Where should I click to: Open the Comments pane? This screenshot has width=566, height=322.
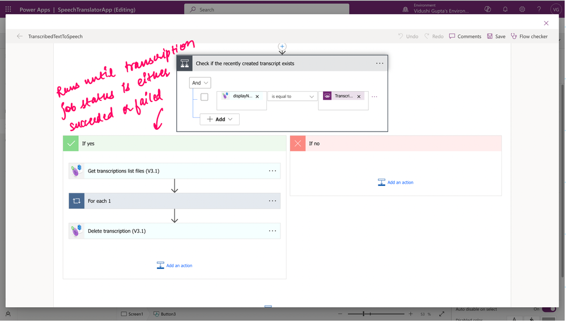click(465, 36)
